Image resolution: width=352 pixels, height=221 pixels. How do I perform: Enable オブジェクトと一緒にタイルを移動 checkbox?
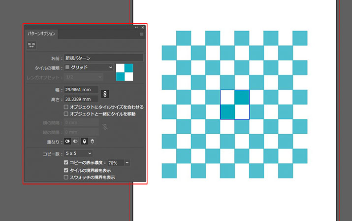[x=66, y=113]
